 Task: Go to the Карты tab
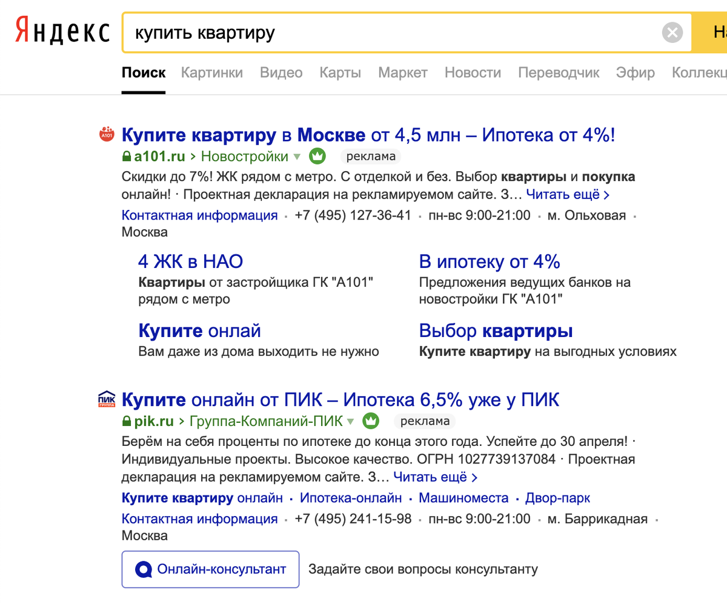pos(340,73)
